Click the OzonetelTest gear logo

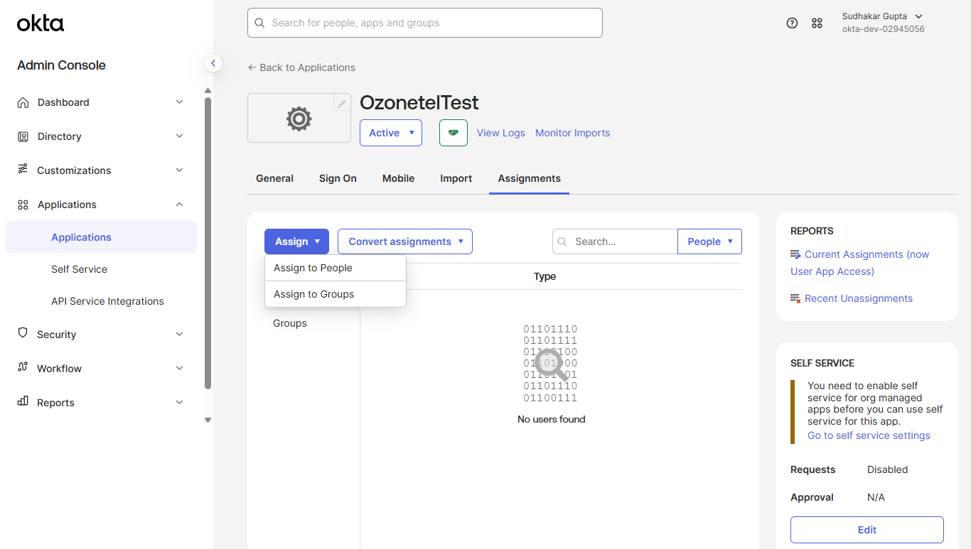pyautogui.click(x=299, y=119)
